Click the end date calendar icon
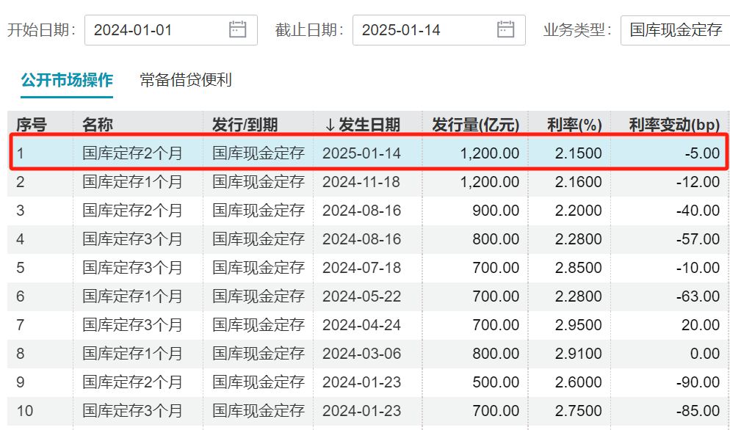 point(505,29)
